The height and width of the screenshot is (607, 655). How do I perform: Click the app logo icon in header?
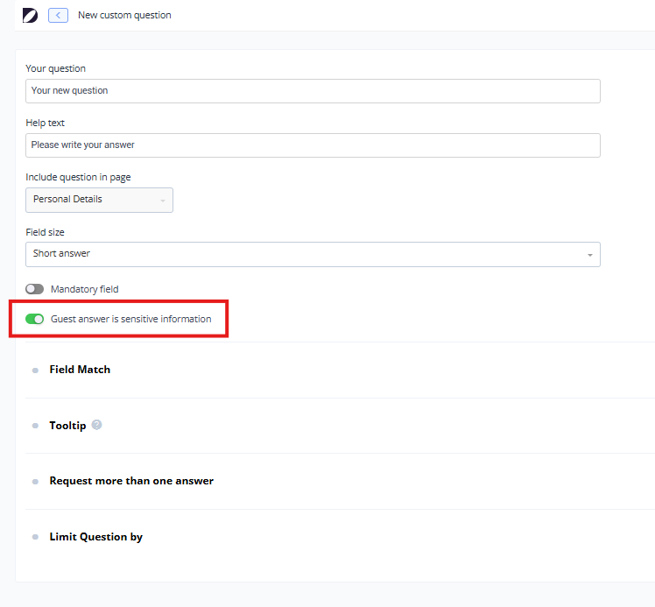(30, 15)
